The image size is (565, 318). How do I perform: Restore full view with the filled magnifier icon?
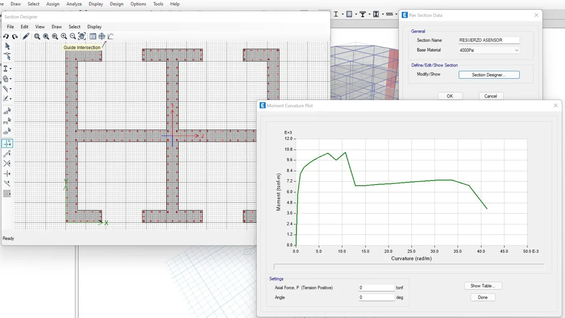point(46,36)
